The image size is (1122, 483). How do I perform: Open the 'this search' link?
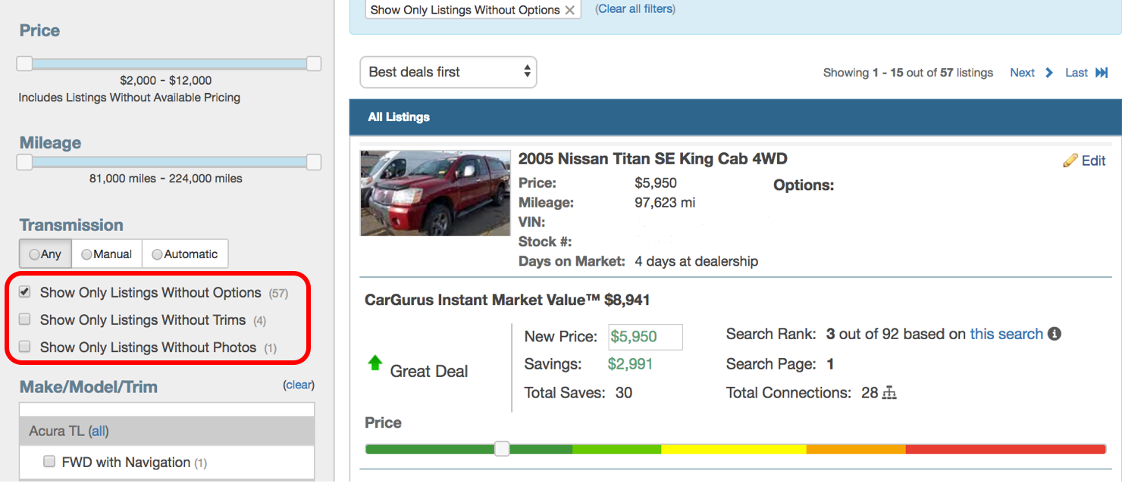coord(1007,334)
